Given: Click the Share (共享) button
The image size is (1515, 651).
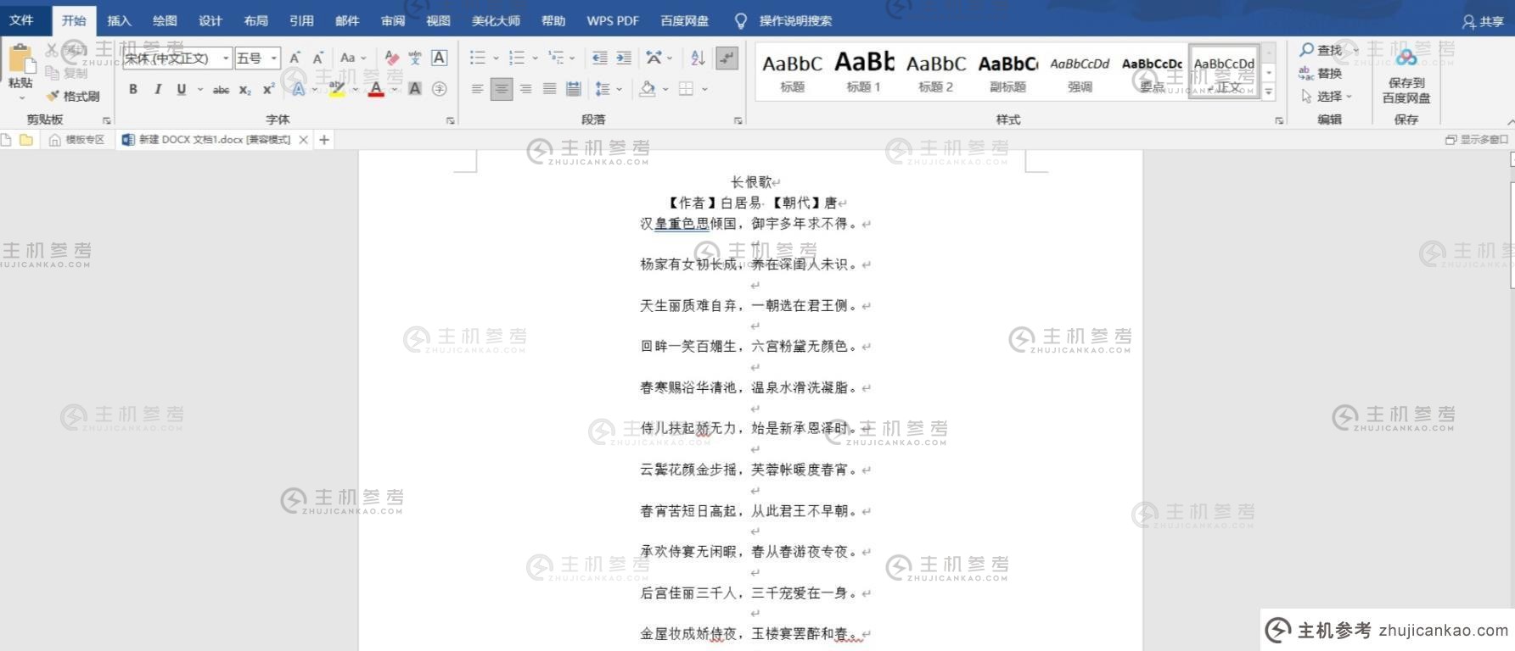Looking at the screenshot, I should pos(1483,21).
